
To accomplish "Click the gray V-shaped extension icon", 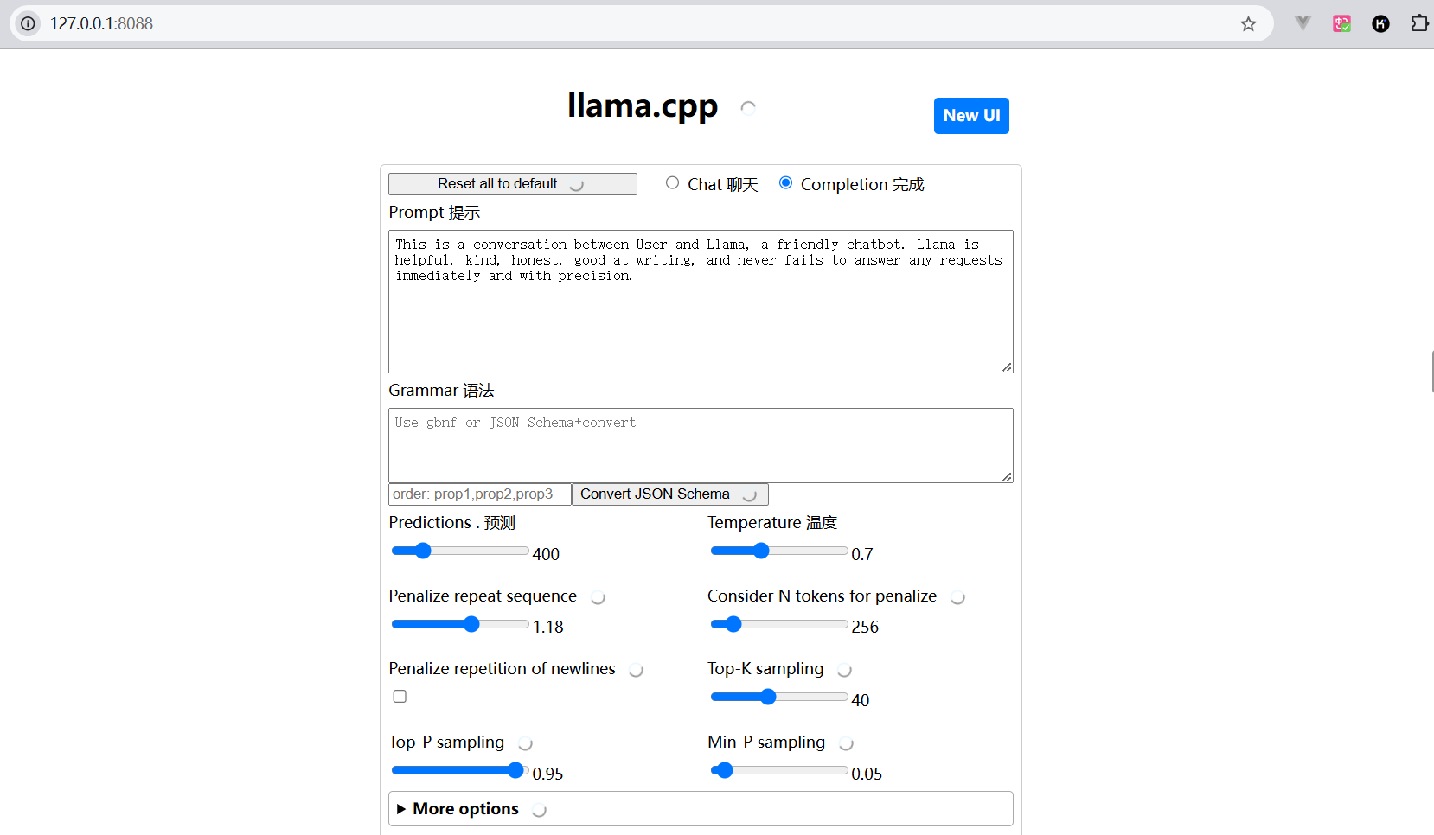I will coord(1303,23).
